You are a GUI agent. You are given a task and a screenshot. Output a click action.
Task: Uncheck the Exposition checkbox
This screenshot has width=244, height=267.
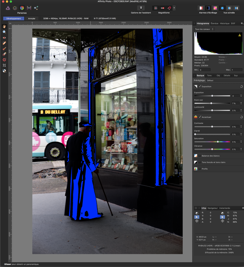point(200,86)
